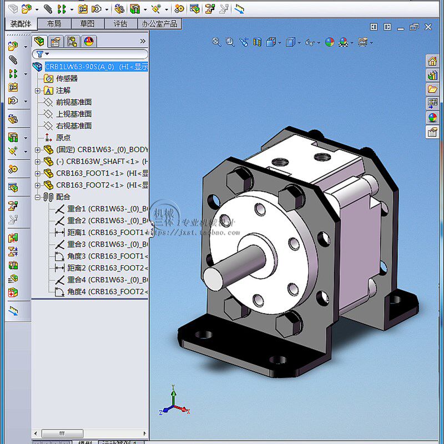444x444 pixels.
Task: Select Zoom to Area in the view toolbar
Action: tap(230, 43)
